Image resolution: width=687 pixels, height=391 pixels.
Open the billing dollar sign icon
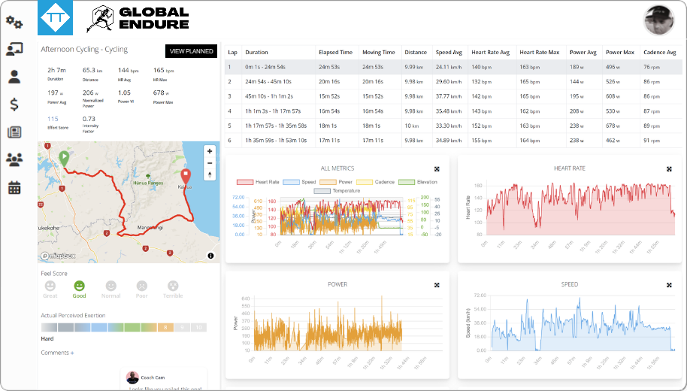[14, 105]
